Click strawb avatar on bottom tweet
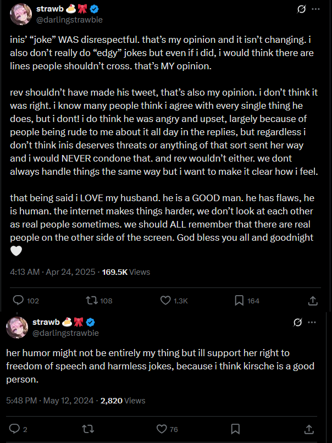The height and width of the screenshot is (443, 332). [17, 327]
